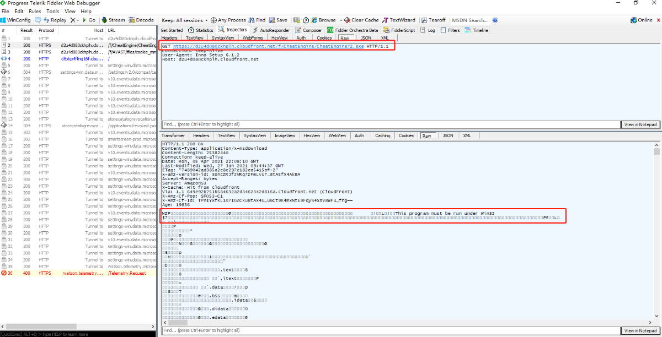Click the QuickExec command box
Image resolution: width=662 pixels, height=337 pixels.
(79, 334)
